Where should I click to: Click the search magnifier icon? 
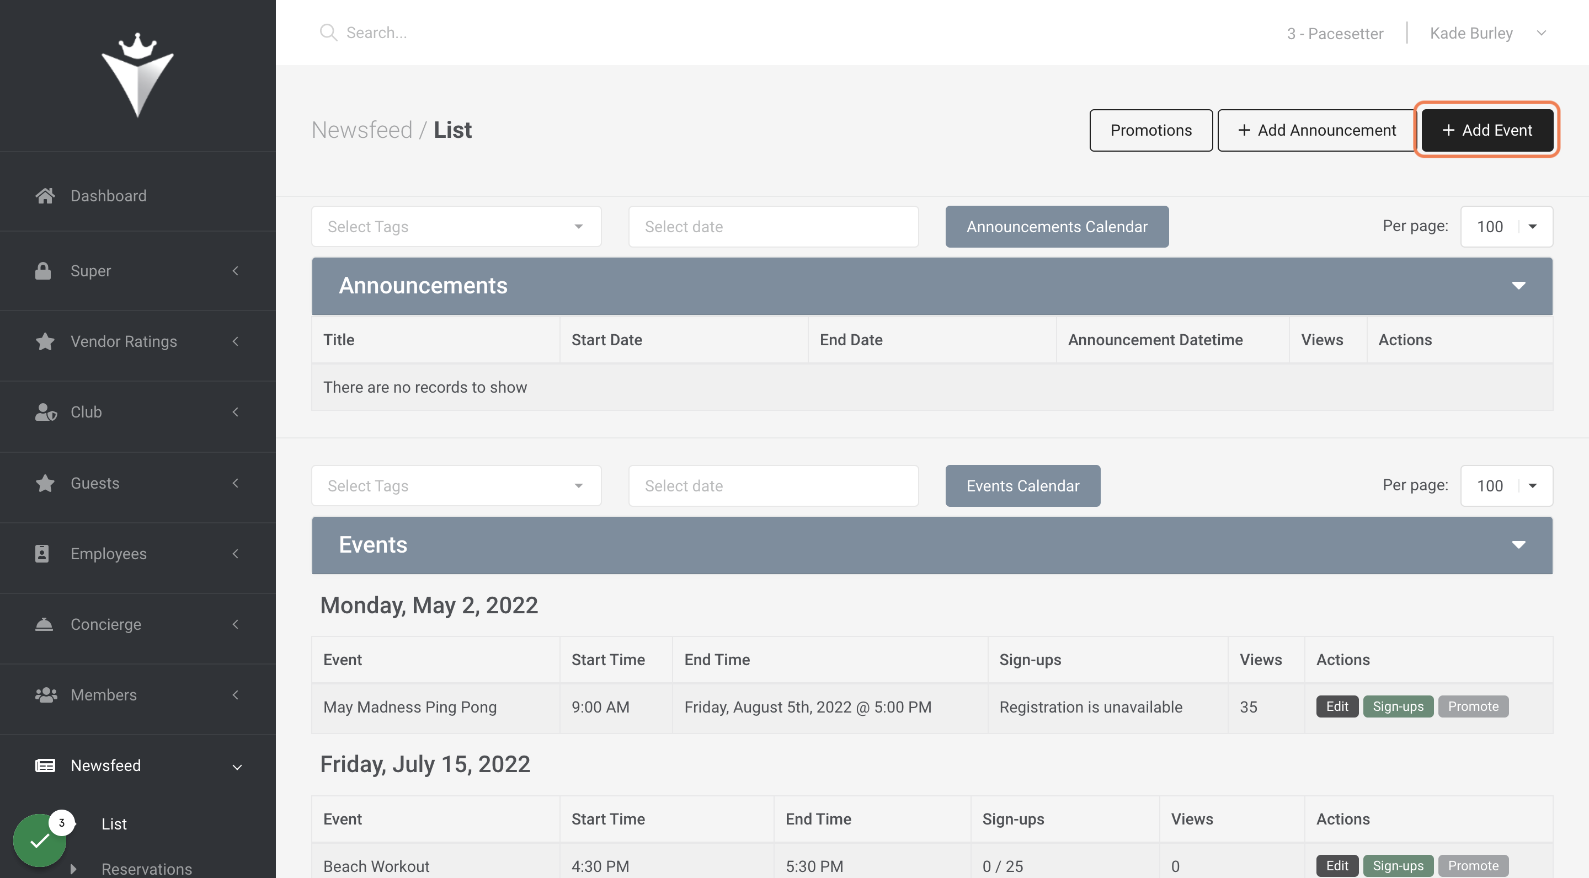tap(328, 33)
